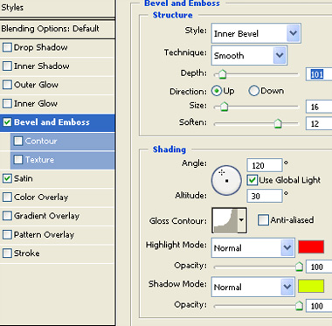Tick the Inner Glow checkbox
The image size is (332, 326).
point(7,103)
